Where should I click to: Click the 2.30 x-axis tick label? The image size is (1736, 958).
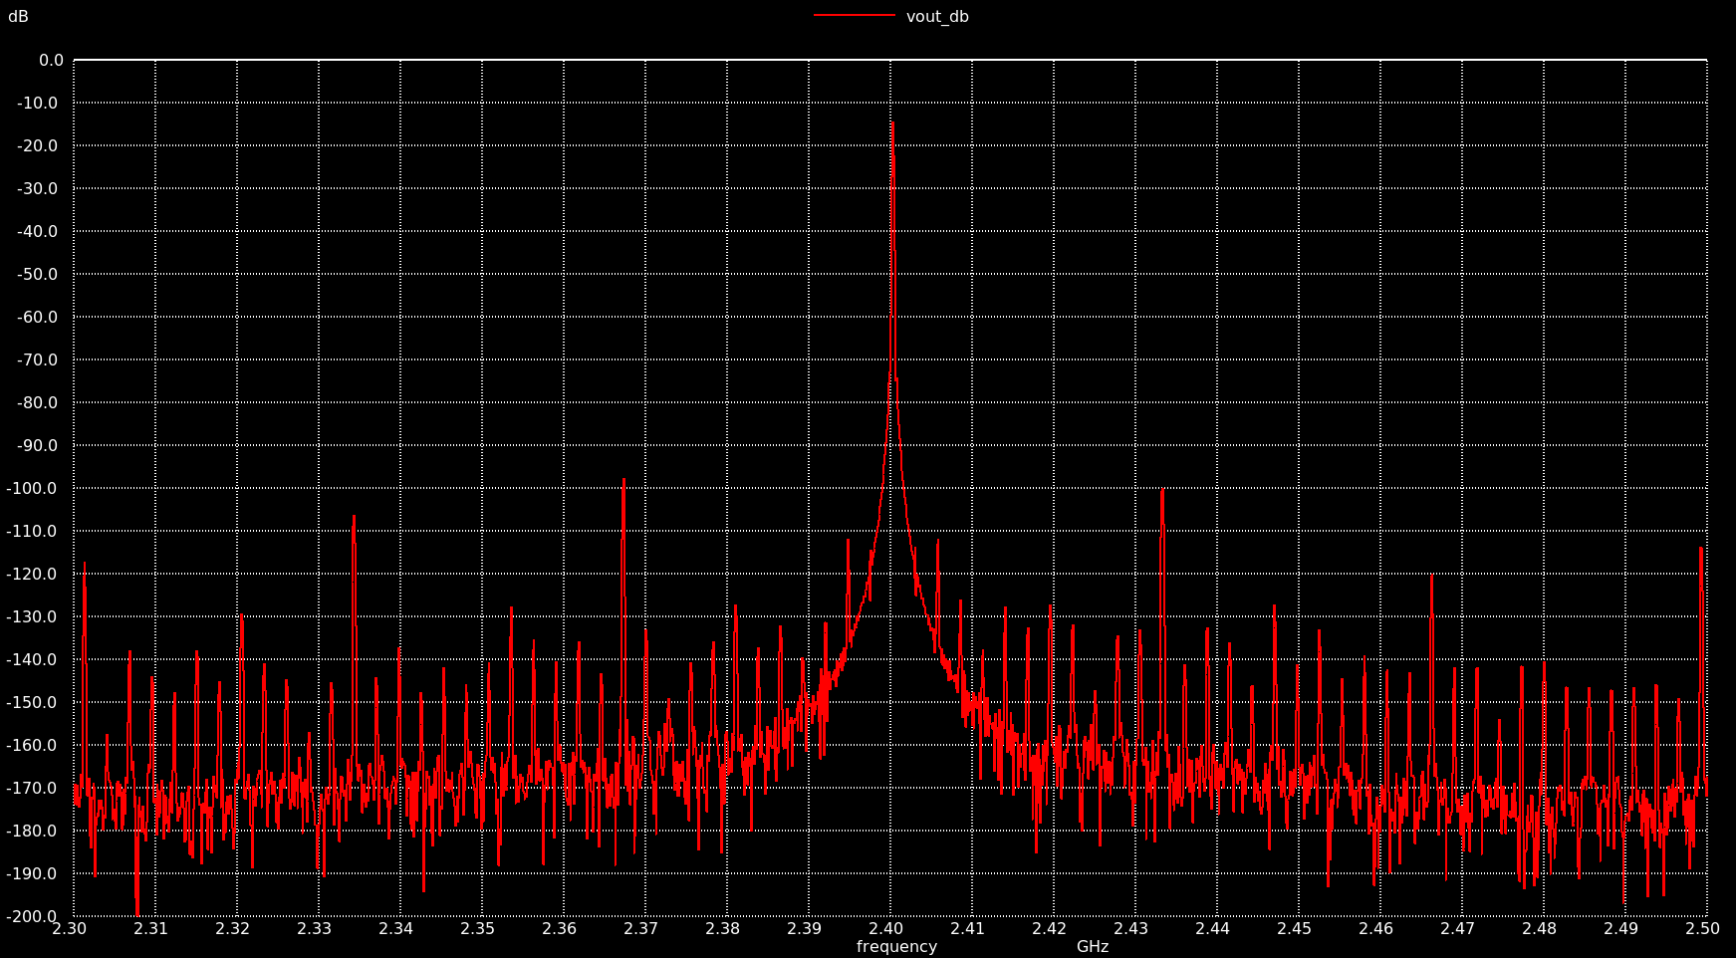click(70, 929)
